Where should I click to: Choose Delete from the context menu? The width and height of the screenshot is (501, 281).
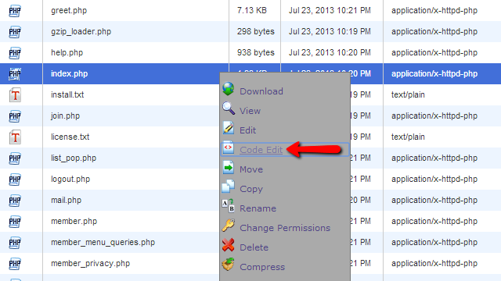(x=254, y=247)
